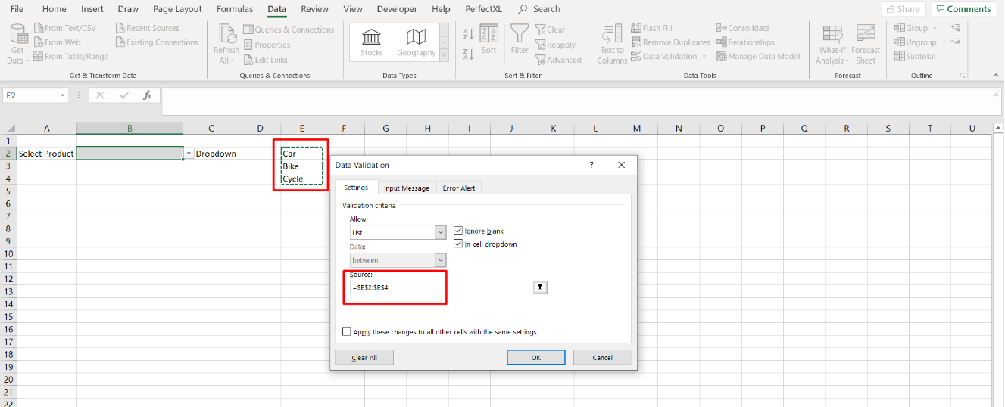
Task: Click Cancel in Data Validation dialog
Action: pyautogui.click(x=603, y=357)
